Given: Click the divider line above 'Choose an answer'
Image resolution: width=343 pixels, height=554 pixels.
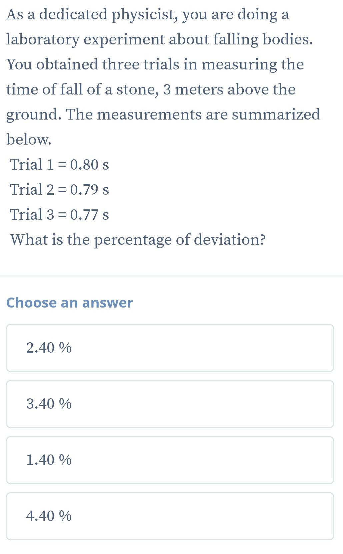Looking at the screenshot, I should tap(171, 276).
